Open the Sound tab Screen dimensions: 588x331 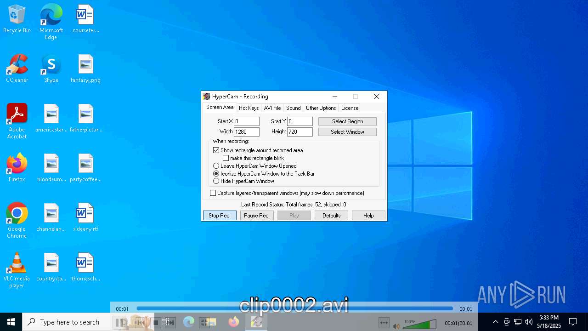click(x=293, y=108)
